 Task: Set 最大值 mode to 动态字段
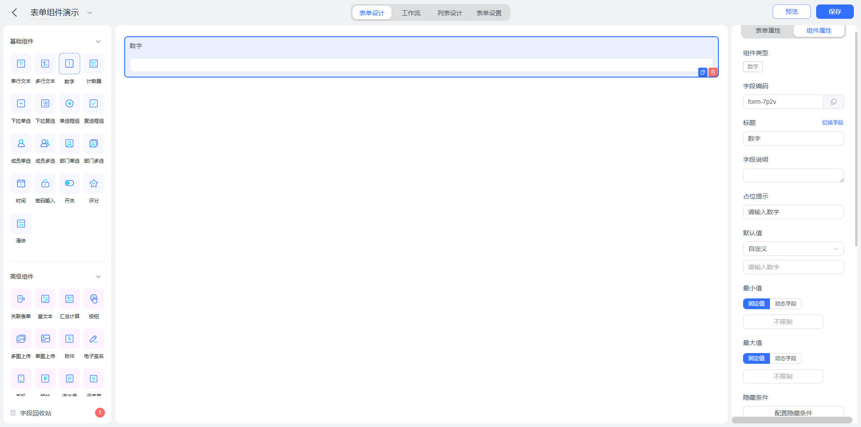pos(786,358)
